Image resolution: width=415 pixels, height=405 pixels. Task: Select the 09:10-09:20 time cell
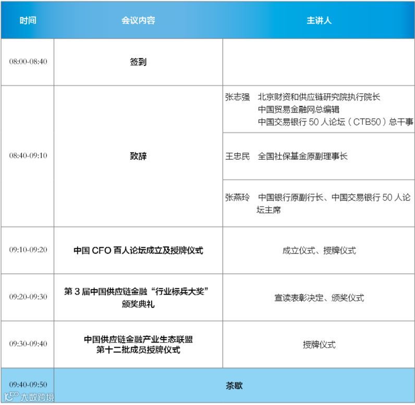click(28, 250)
